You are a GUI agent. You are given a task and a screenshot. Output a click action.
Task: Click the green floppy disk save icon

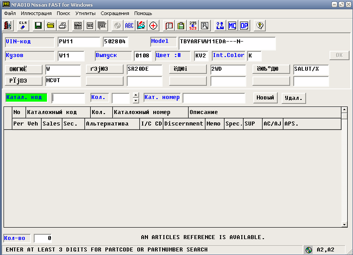[x=38, y=25]
